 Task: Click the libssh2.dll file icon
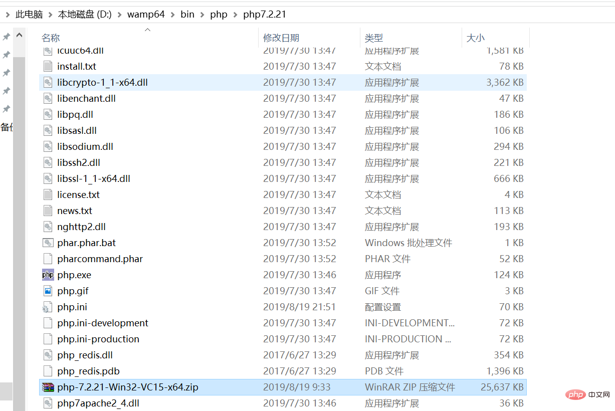click(48, 162)
